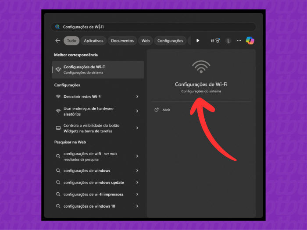The height and width of the screenshot is (230, 307).
Task: Switch to the Configurações filter tab
Action: coord(170,41)
